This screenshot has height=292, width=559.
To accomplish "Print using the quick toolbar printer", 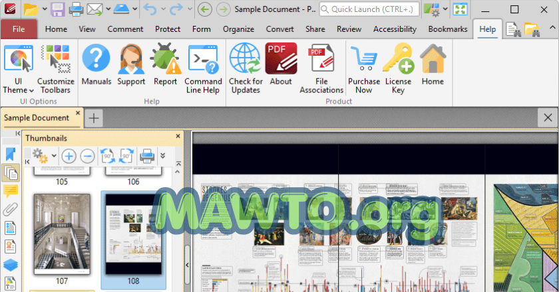I will pyautogui.click(x=76, y=9).
